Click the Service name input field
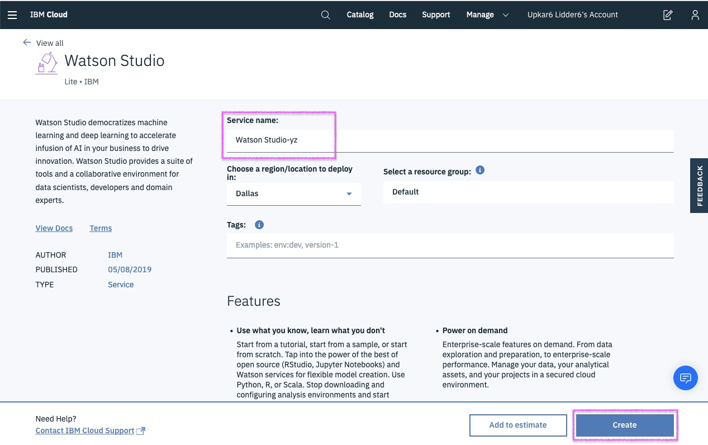Viewport: 708px width, 445px height. (x=450, y=140)
